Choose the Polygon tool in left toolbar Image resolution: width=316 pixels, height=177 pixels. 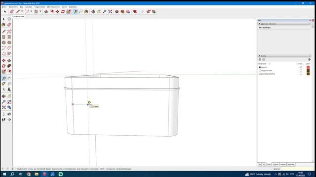click(9, 43)
